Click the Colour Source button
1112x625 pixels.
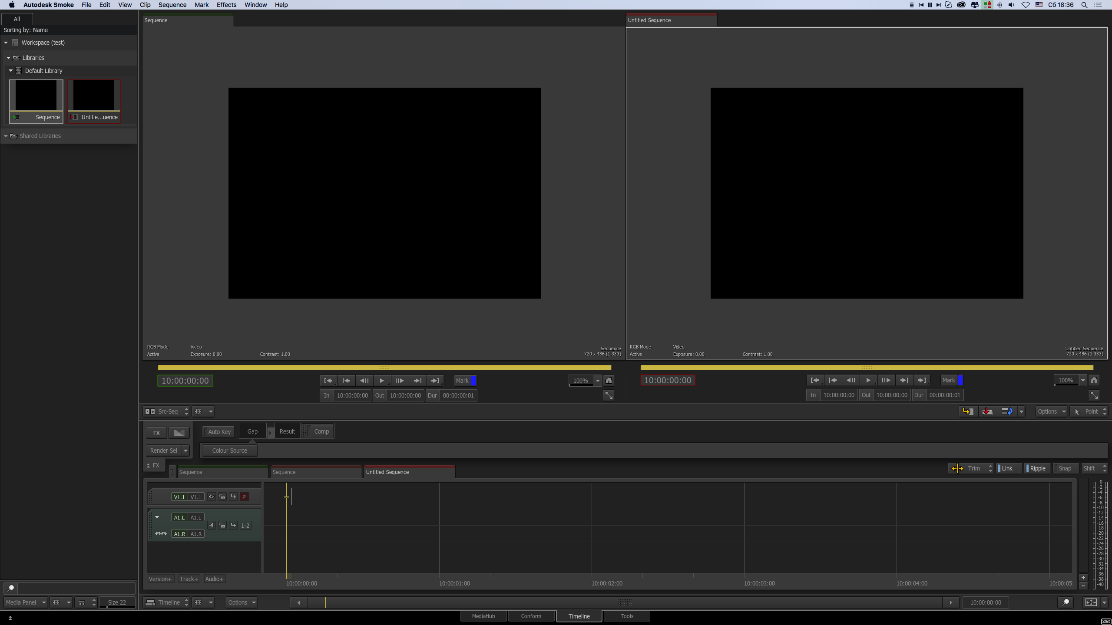tap(229, 451)
